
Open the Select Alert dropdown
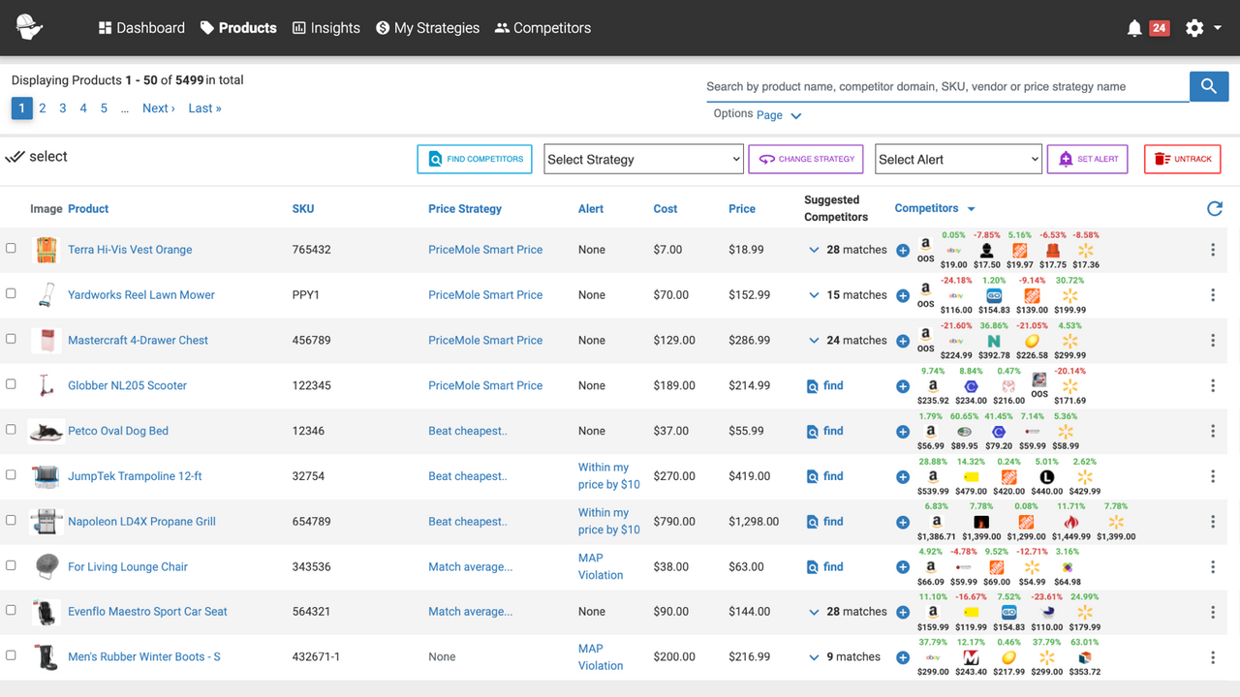point(957,159)
